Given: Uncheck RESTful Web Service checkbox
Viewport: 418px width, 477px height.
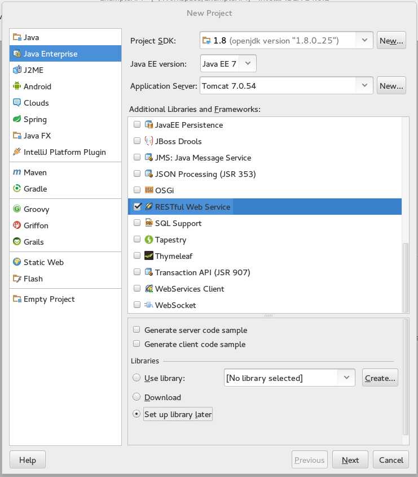Looking at the screenshot, I should click(x=137, y=206).
